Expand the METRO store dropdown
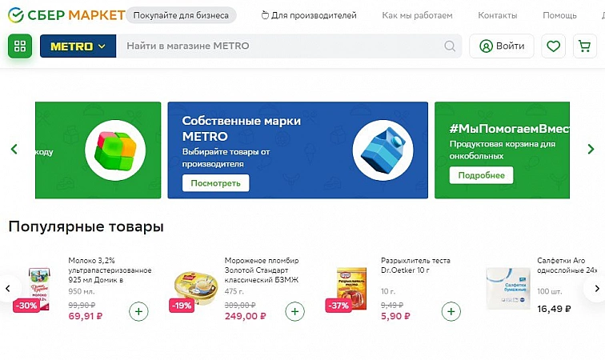 [78, 46]
